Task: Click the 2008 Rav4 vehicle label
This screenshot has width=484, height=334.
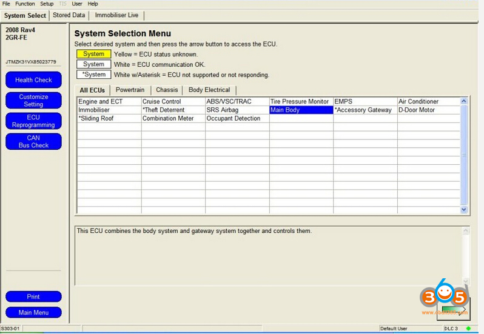Action: pyautogui.click(x=20, y=30)
